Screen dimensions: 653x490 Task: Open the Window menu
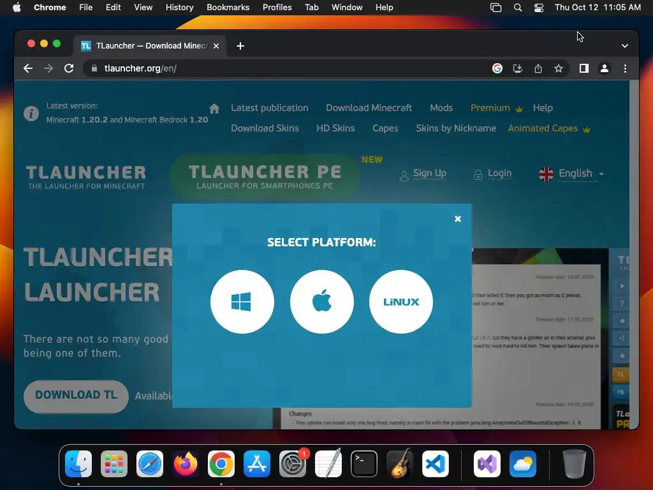(x=347, y=7)
